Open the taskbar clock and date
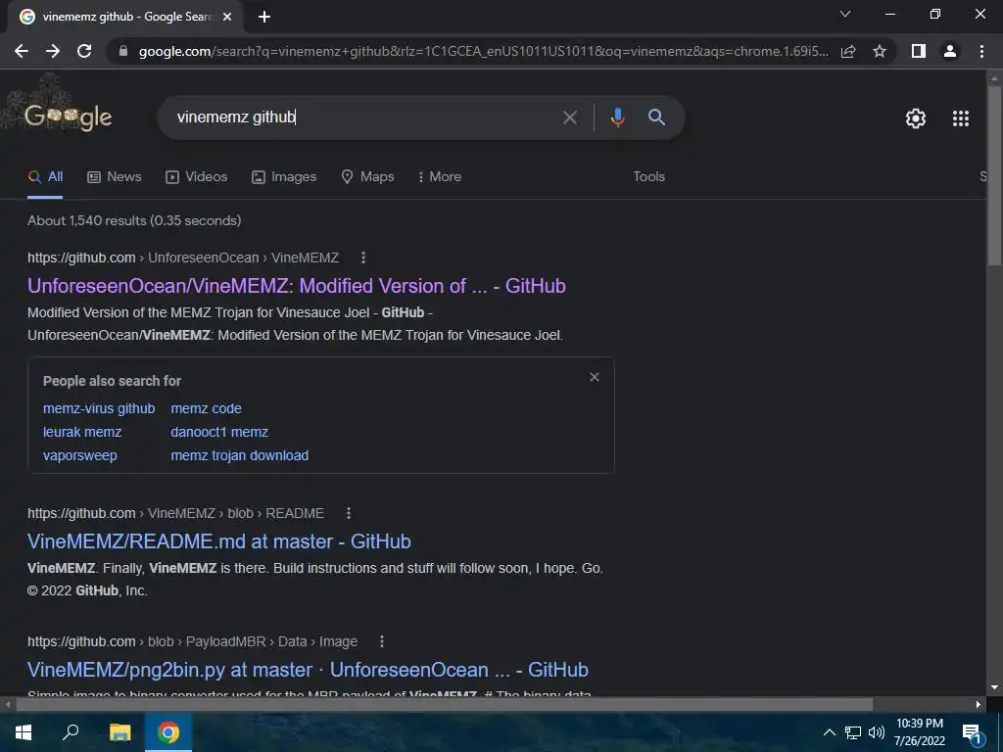 (x=919, y=732)
